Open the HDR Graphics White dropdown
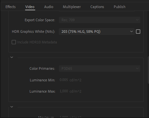This screenshot has width=149, height=118. click(97, 32)
